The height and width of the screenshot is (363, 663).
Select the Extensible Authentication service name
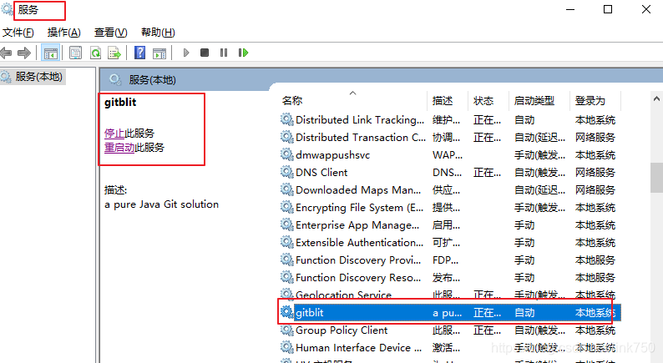359,243
